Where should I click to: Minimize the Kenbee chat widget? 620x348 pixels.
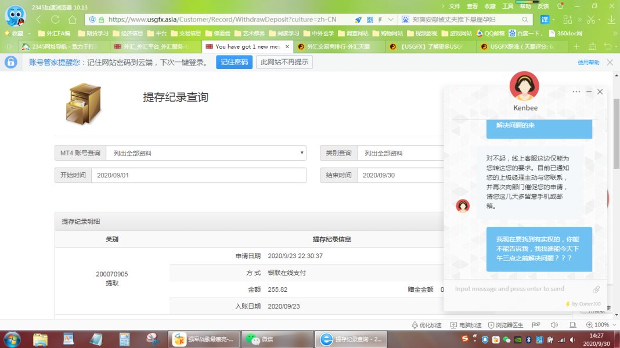[589, 92]
